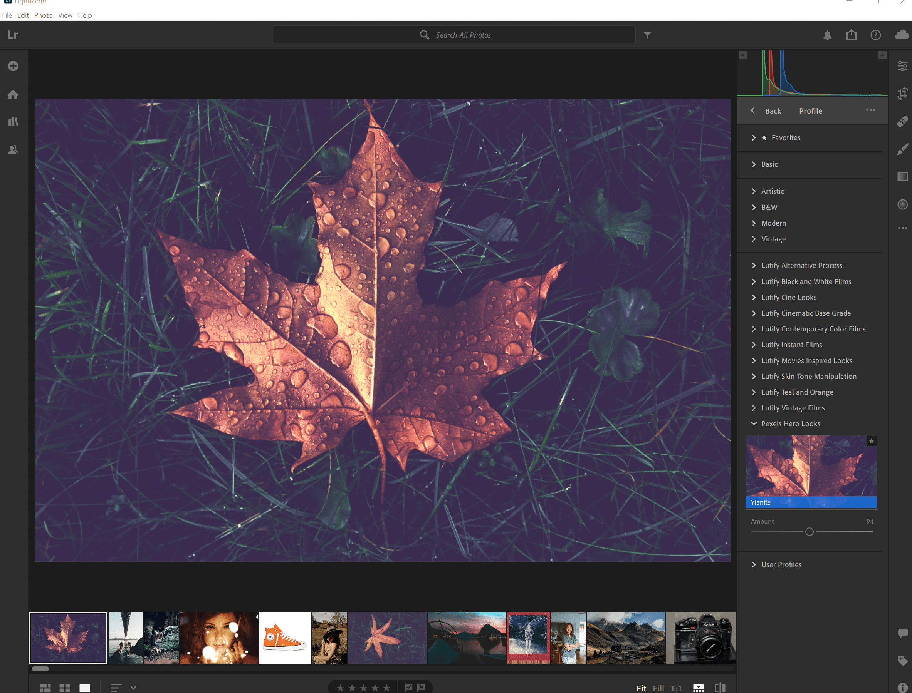
Task: Click the Share export icon
Action: 851,35
